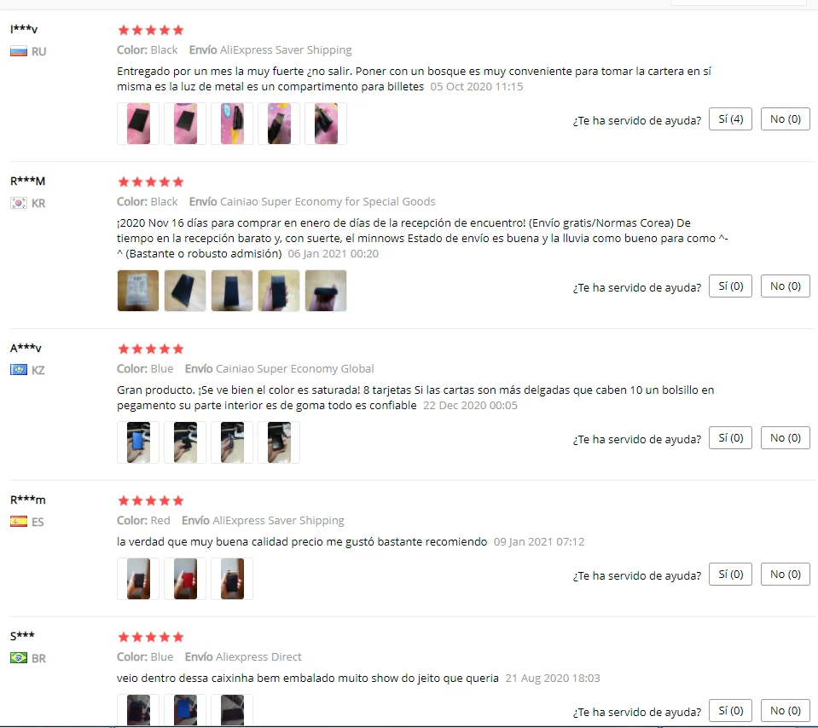Click the Spanish flag icon beside ES

[19, 522]
